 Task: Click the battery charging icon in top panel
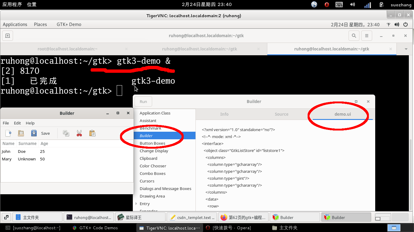[x=382, y=5]
